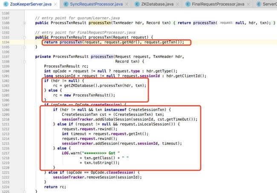This screenshot has height=193, width=277.
Task: Click 'return rc;' on line 1224
Action: (x=55, y=187)
